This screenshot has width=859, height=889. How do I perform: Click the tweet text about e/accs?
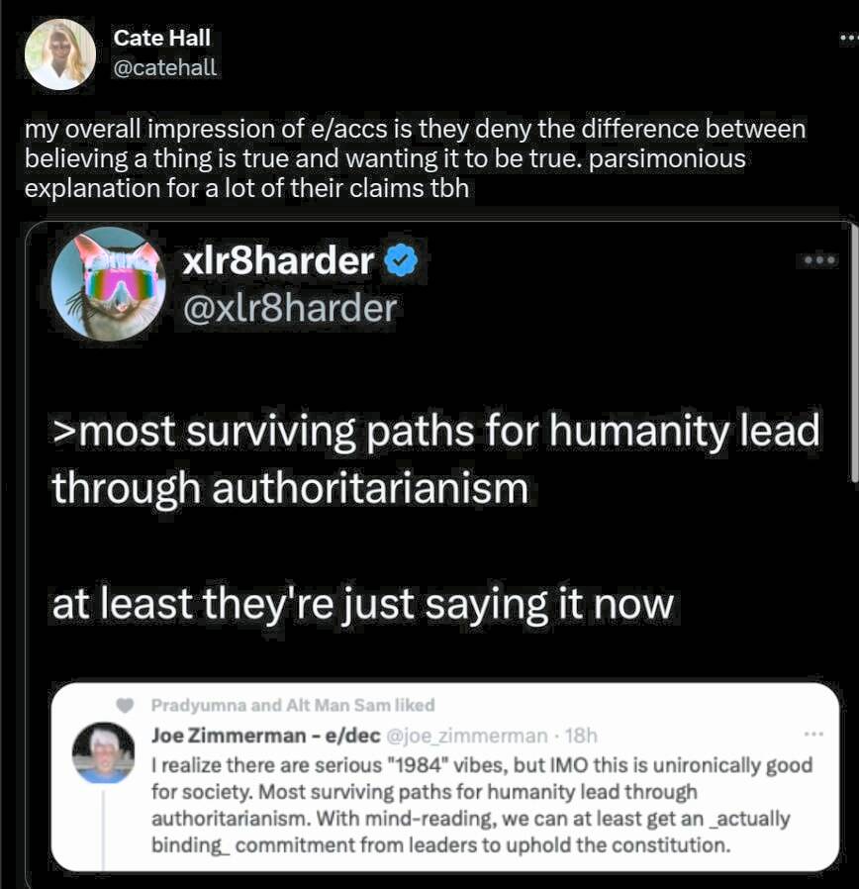(x=414, y=158)
